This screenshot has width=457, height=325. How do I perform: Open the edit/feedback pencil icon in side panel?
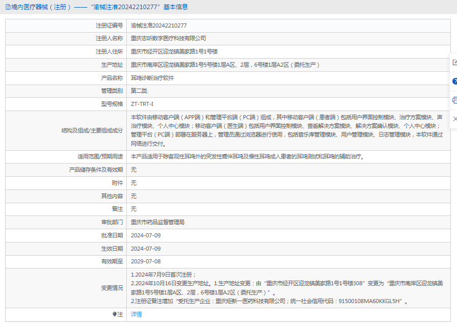coord(454,62)
